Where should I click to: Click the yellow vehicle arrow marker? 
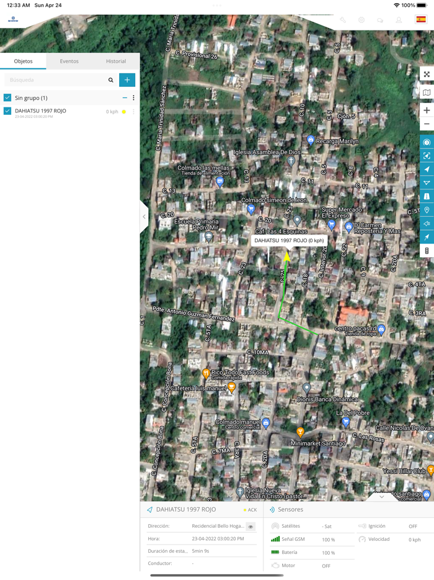click(286, 256)
